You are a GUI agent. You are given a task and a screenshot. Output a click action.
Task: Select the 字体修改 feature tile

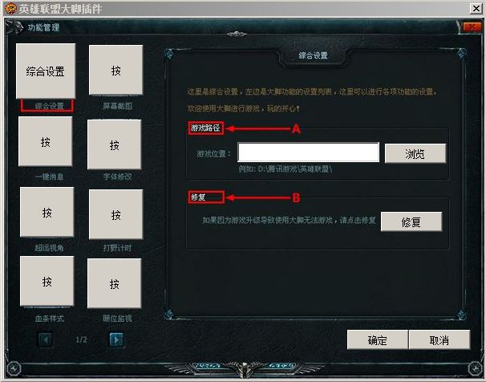[x=115, y=144]
